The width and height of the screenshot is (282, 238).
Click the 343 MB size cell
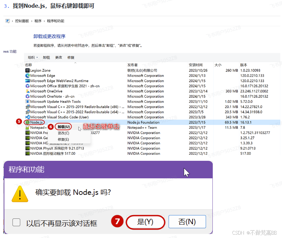[x=232, y=117]
